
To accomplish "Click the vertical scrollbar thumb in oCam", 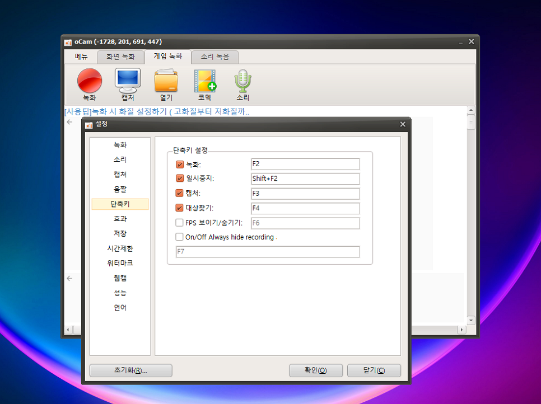I will [x=471, y=123].
